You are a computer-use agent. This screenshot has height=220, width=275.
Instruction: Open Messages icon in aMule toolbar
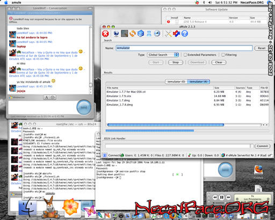(149, 34)
